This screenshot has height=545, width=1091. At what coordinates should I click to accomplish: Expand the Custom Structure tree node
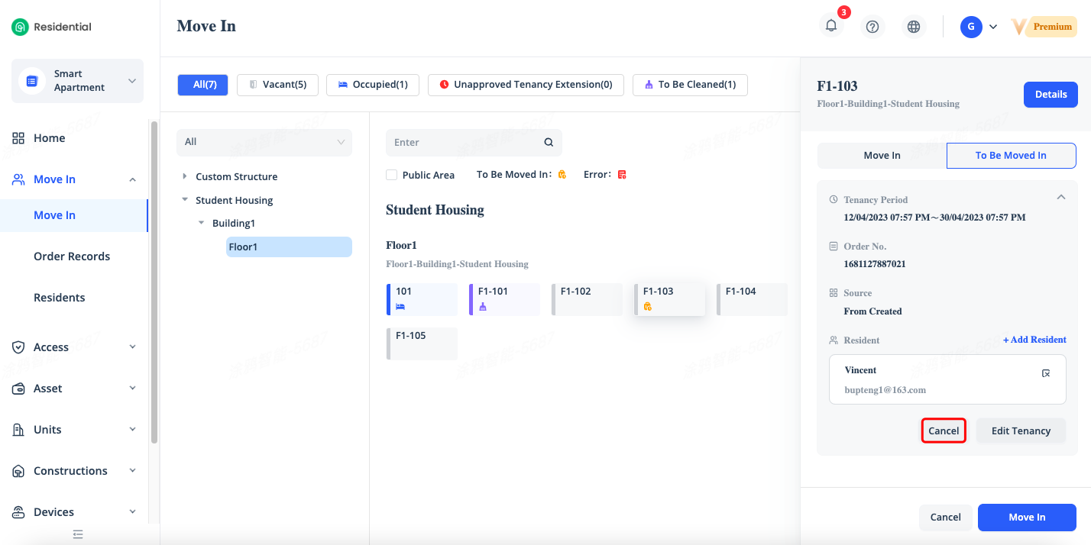point(184,176)
